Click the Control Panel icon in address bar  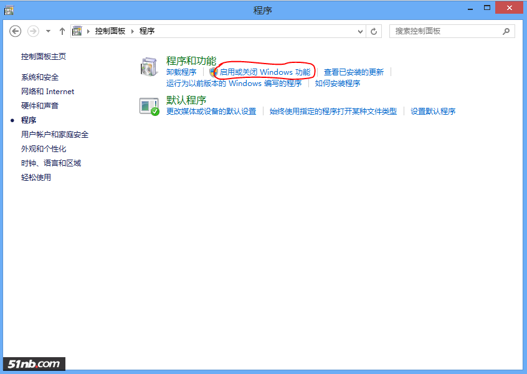[x=77, y=31]
